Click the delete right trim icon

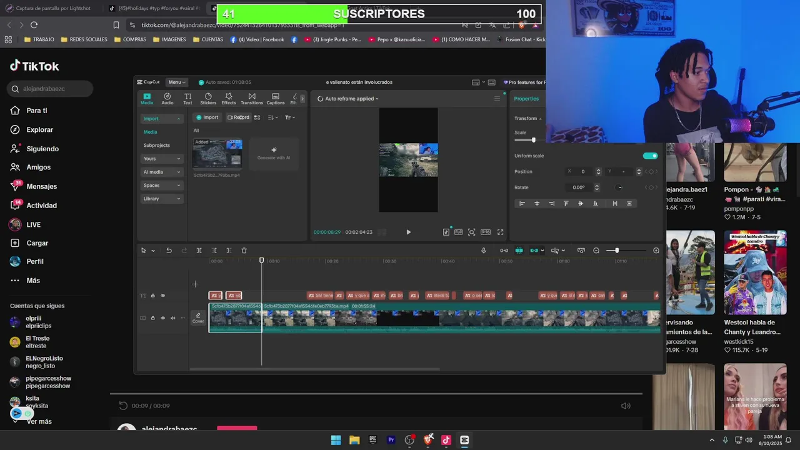229,251
